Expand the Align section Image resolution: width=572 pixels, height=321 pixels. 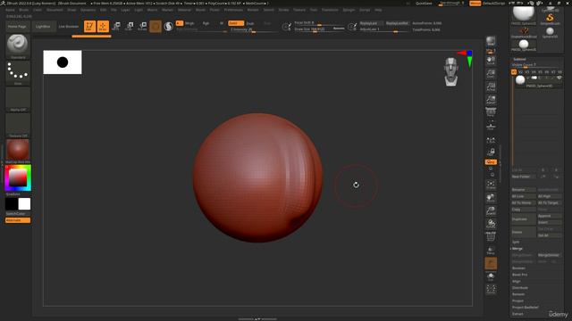tap(517, 282)
